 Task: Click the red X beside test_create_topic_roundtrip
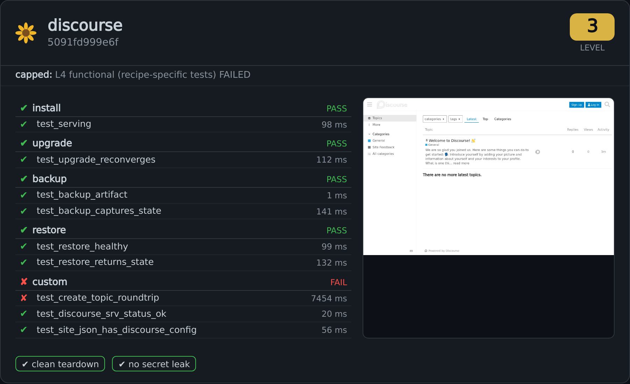coord(24,298)
